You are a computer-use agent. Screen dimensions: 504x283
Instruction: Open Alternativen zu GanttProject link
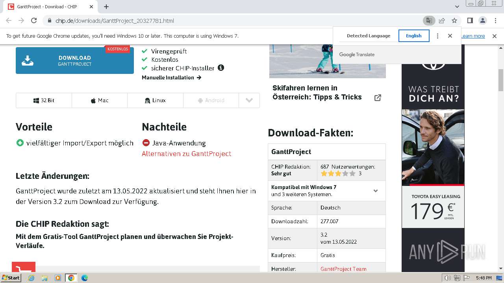[x=187, y=154]
